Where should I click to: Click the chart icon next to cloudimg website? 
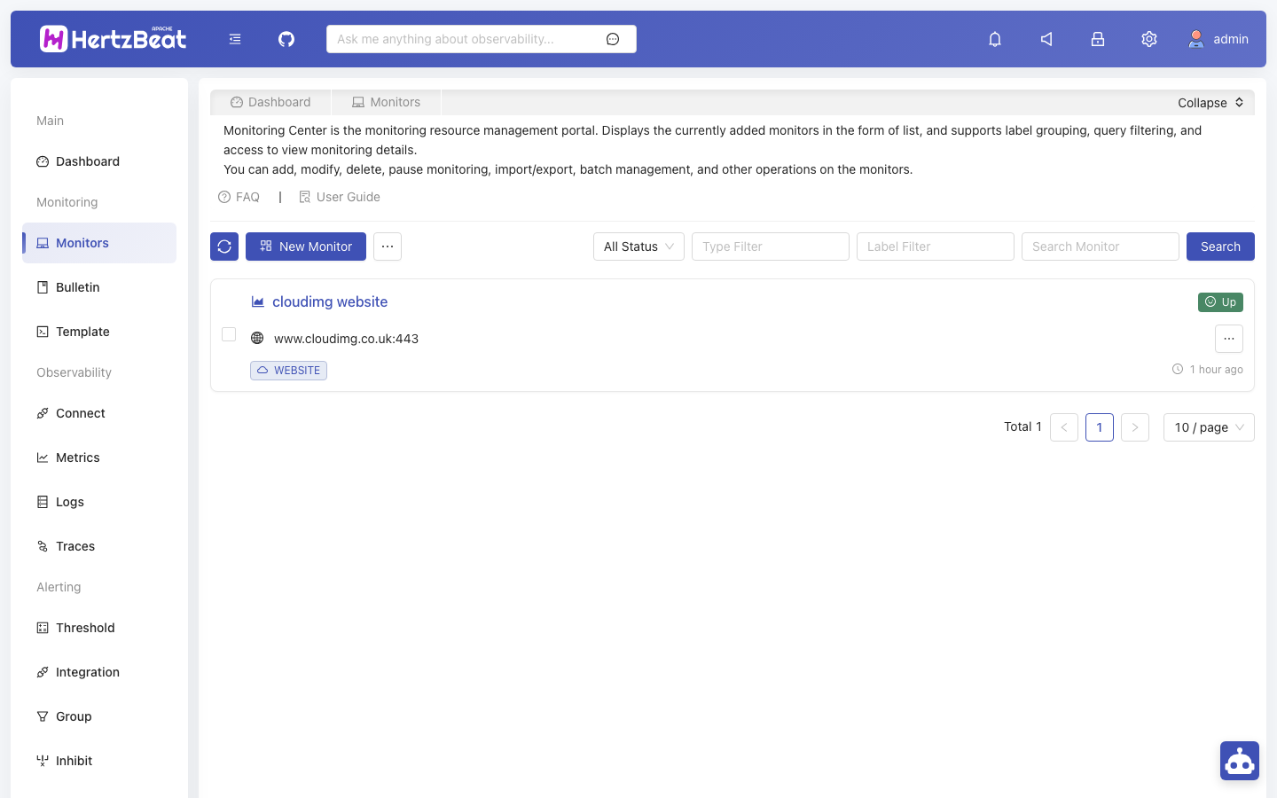click(x=258, y=301)
